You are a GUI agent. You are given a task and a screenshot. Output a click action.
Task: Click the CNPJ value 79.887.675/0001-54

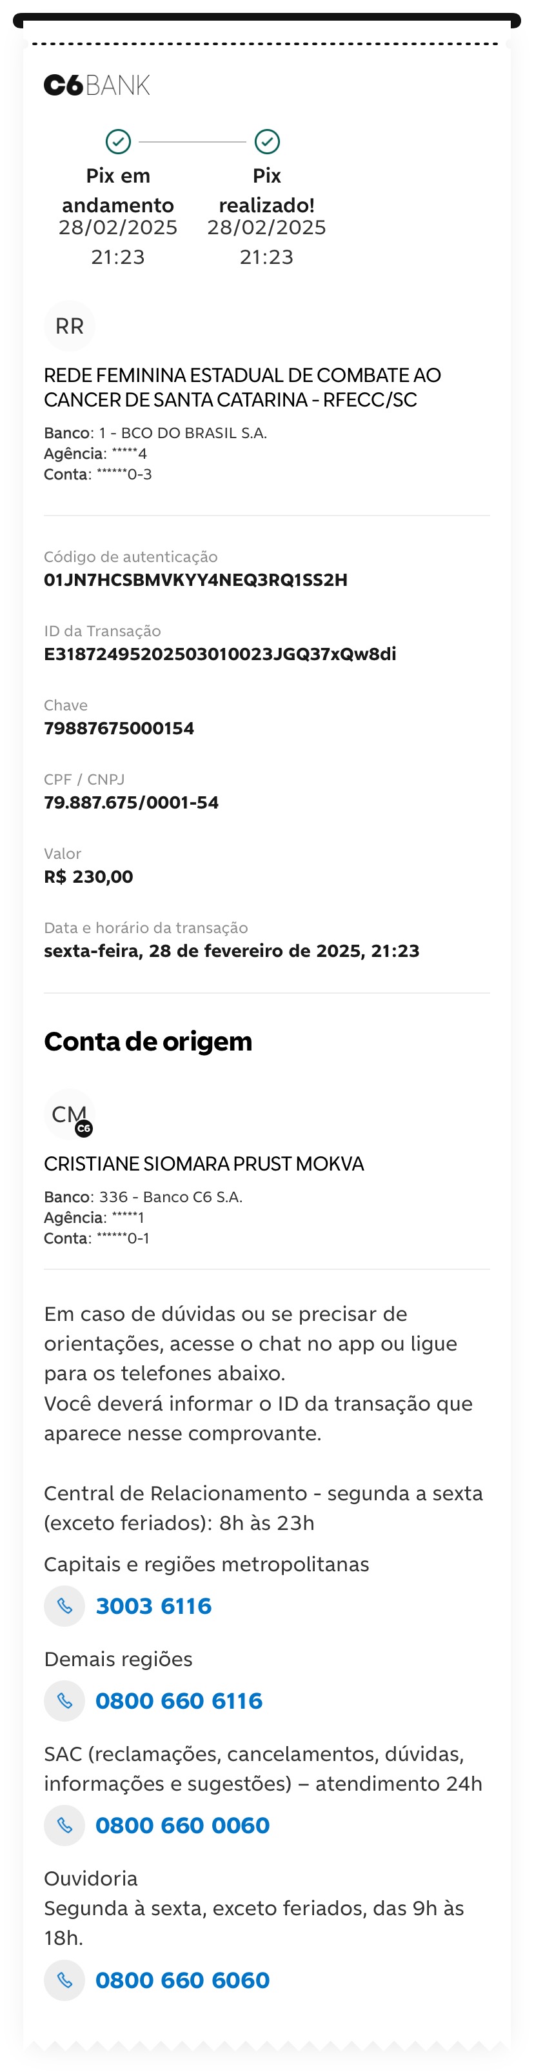131,802
